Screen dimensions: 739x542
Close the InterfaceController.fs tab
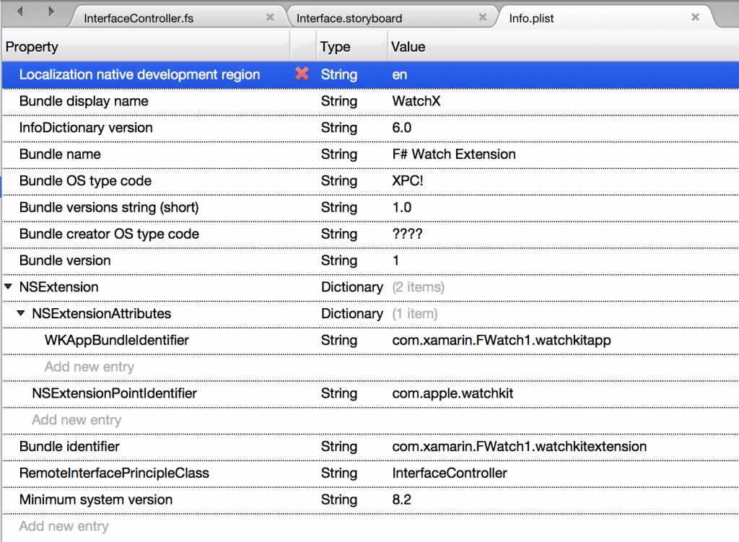271,16
